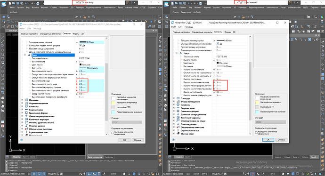Screen dimensions: 325x176
Task: Click OK in the СПДС 26 dialog
Action: coord(124,140)
